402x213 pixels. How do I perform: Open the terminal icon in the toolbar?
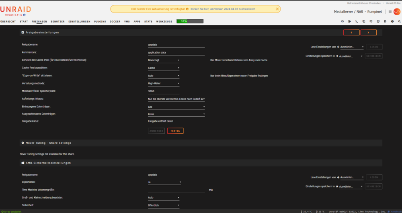tap(356, 21)
